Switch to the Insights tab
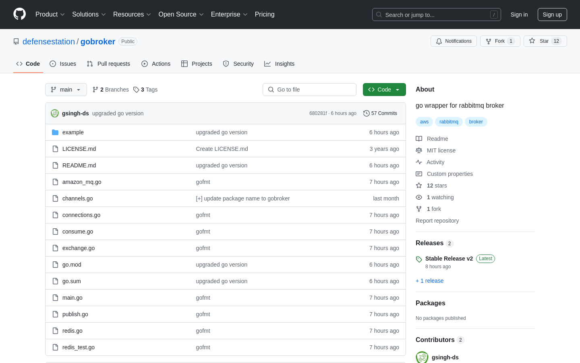580x363 pixels. coord(279,64)
